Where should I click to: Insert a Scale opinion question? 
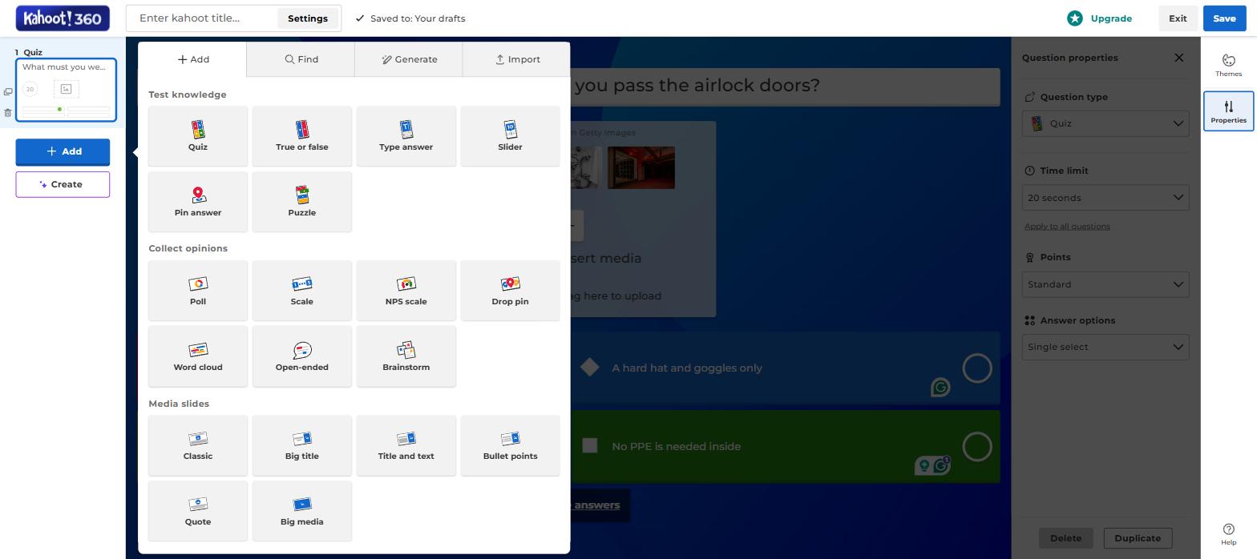click(302, 291)
